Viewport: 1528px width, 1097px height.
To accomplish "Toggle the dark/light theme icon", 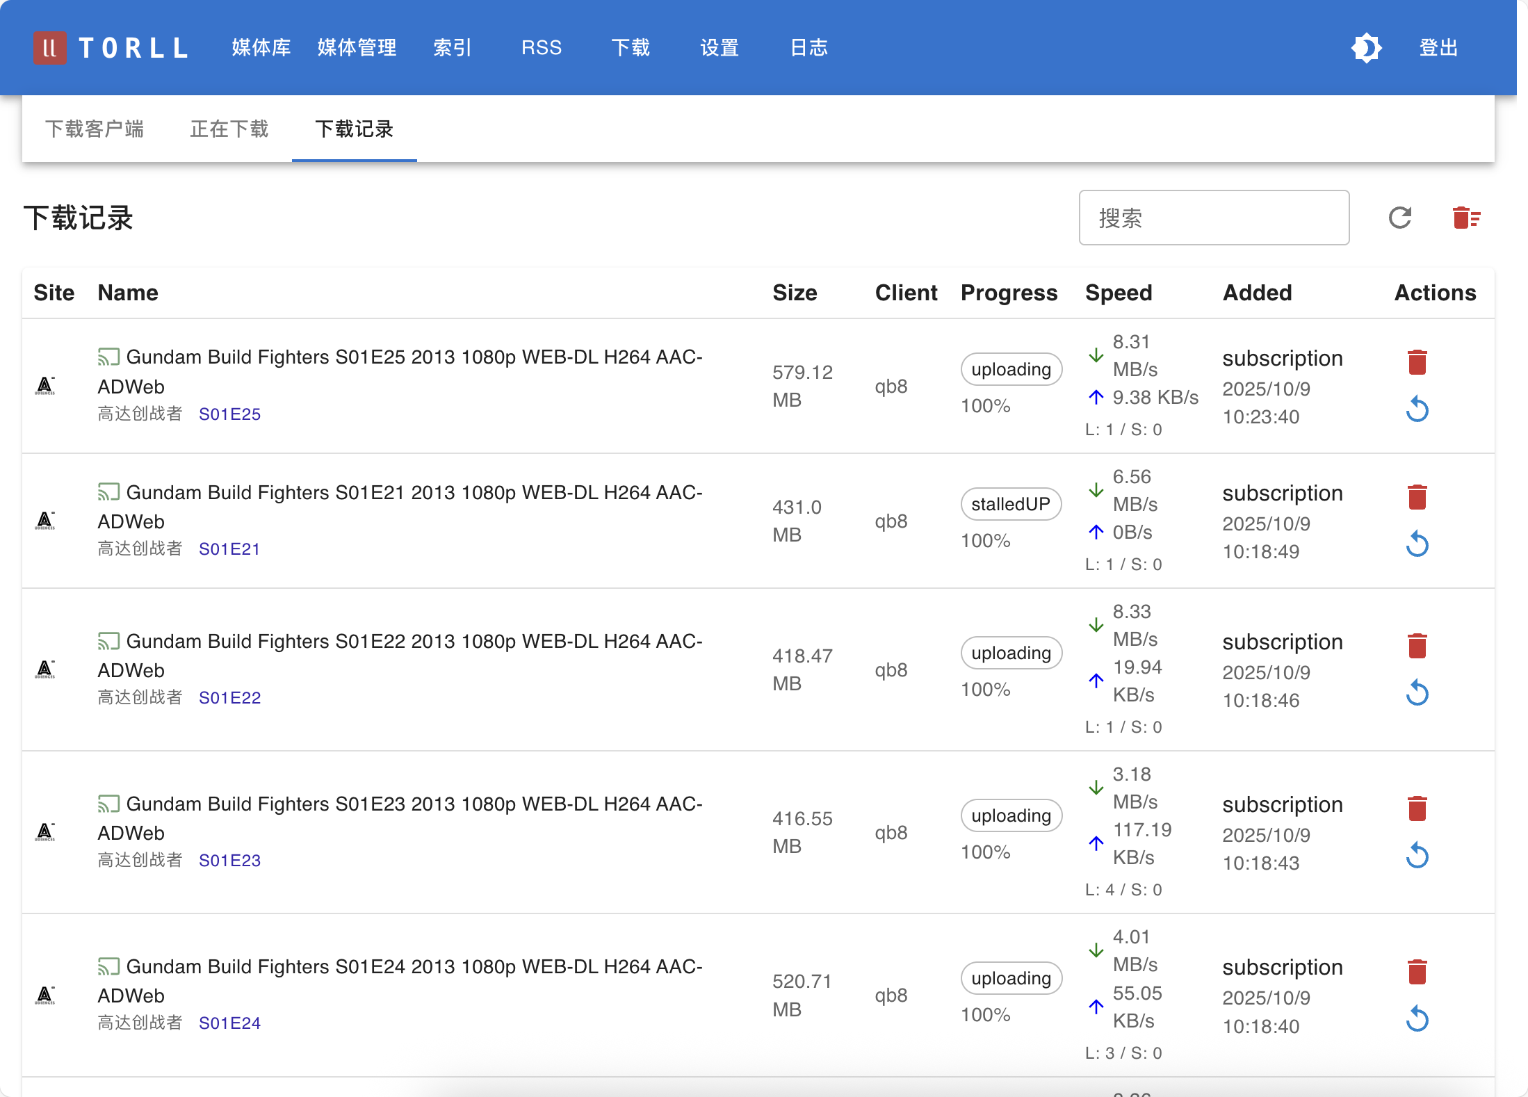I will pyautogui.click(x=1366, y=48).
